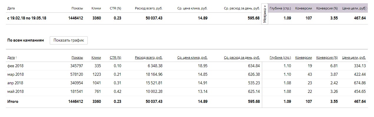Select the апр 2018 row label
This screenshot has width=374, height=117.
click(x=15, y=83)
